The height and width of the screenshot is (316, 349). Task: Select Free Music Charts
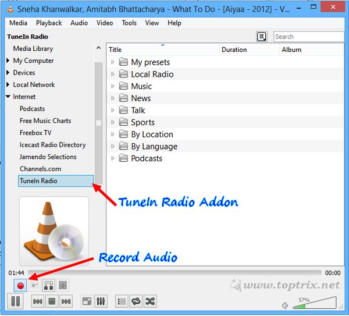point(45,120)
